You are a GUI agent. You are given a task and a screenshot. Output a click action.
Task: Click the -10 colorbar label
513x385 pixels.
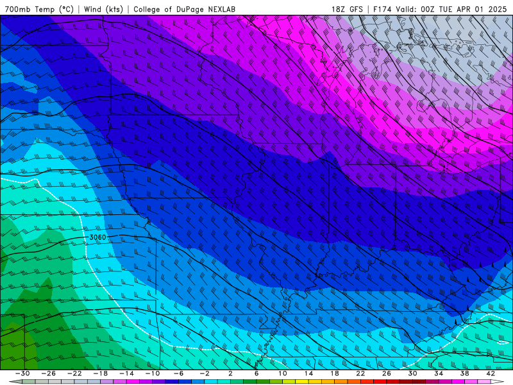tap(153, 373)
